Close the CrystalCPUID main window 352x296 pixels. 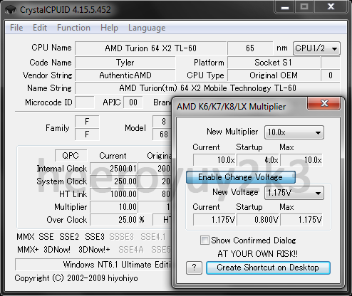click(x=331, y=7)
